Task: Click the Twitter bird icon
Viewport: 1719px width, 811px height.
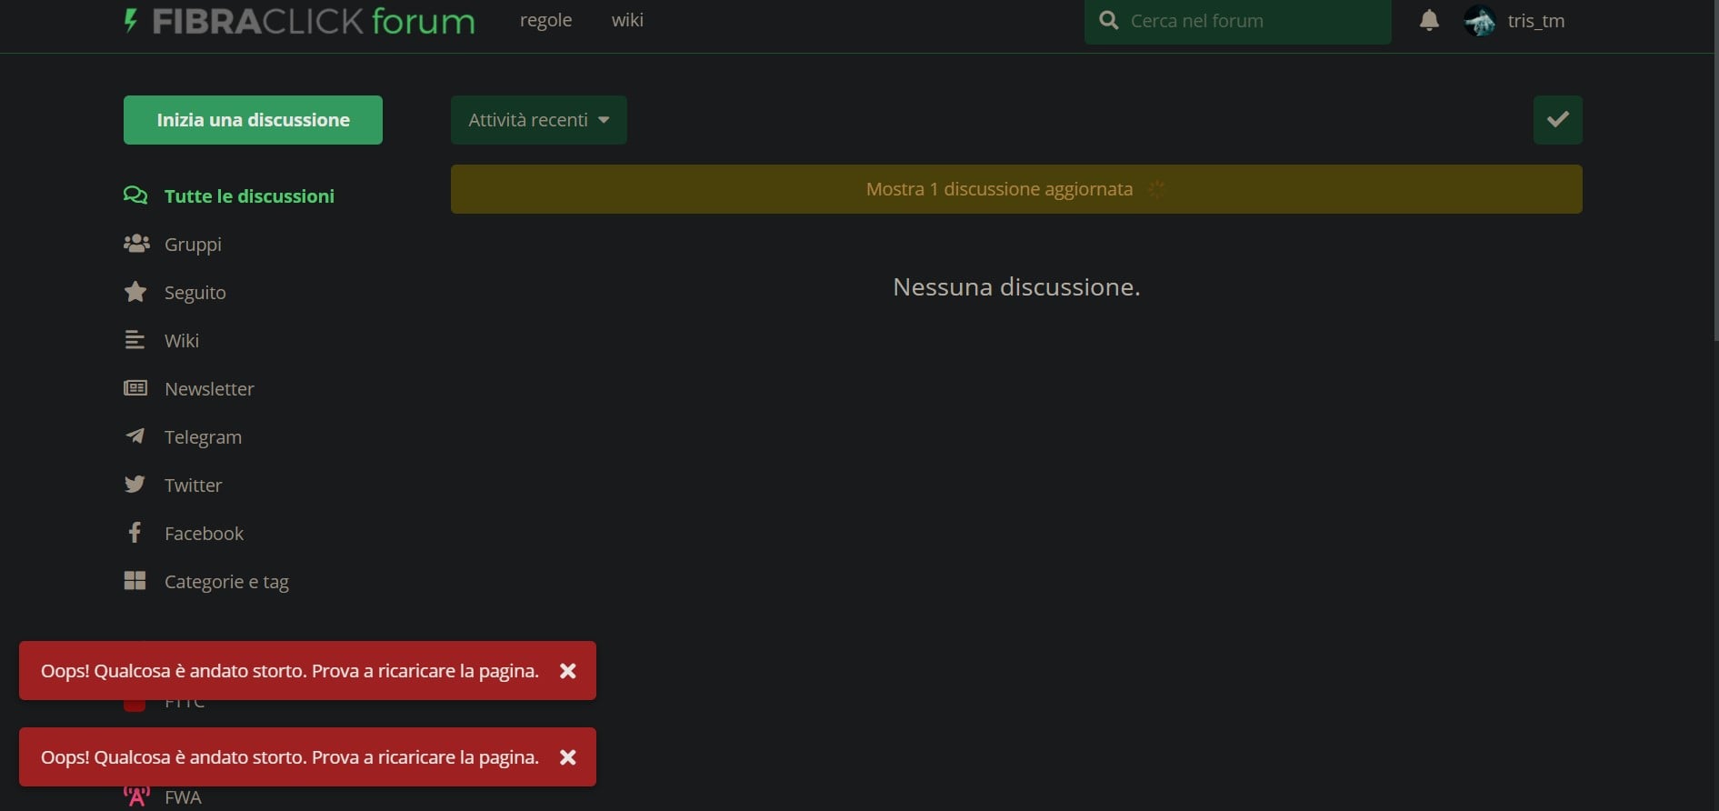Action: 135,485
